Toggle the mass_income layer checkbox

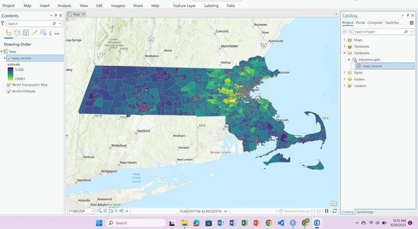(9, 58)
